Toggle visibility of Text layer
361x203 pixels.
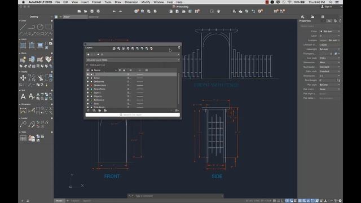(88, 104)
